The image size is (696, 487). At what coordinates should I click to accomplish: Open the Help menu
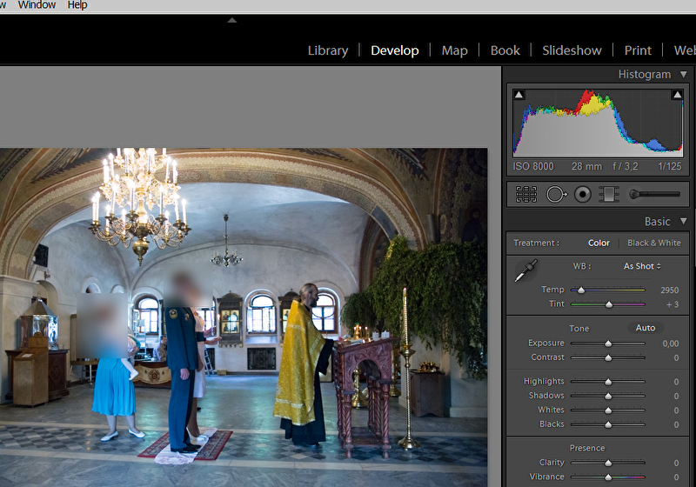[77, 5]
